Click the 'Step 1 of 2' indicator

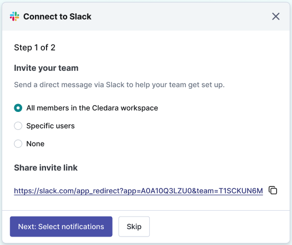[x=34, y=48]
